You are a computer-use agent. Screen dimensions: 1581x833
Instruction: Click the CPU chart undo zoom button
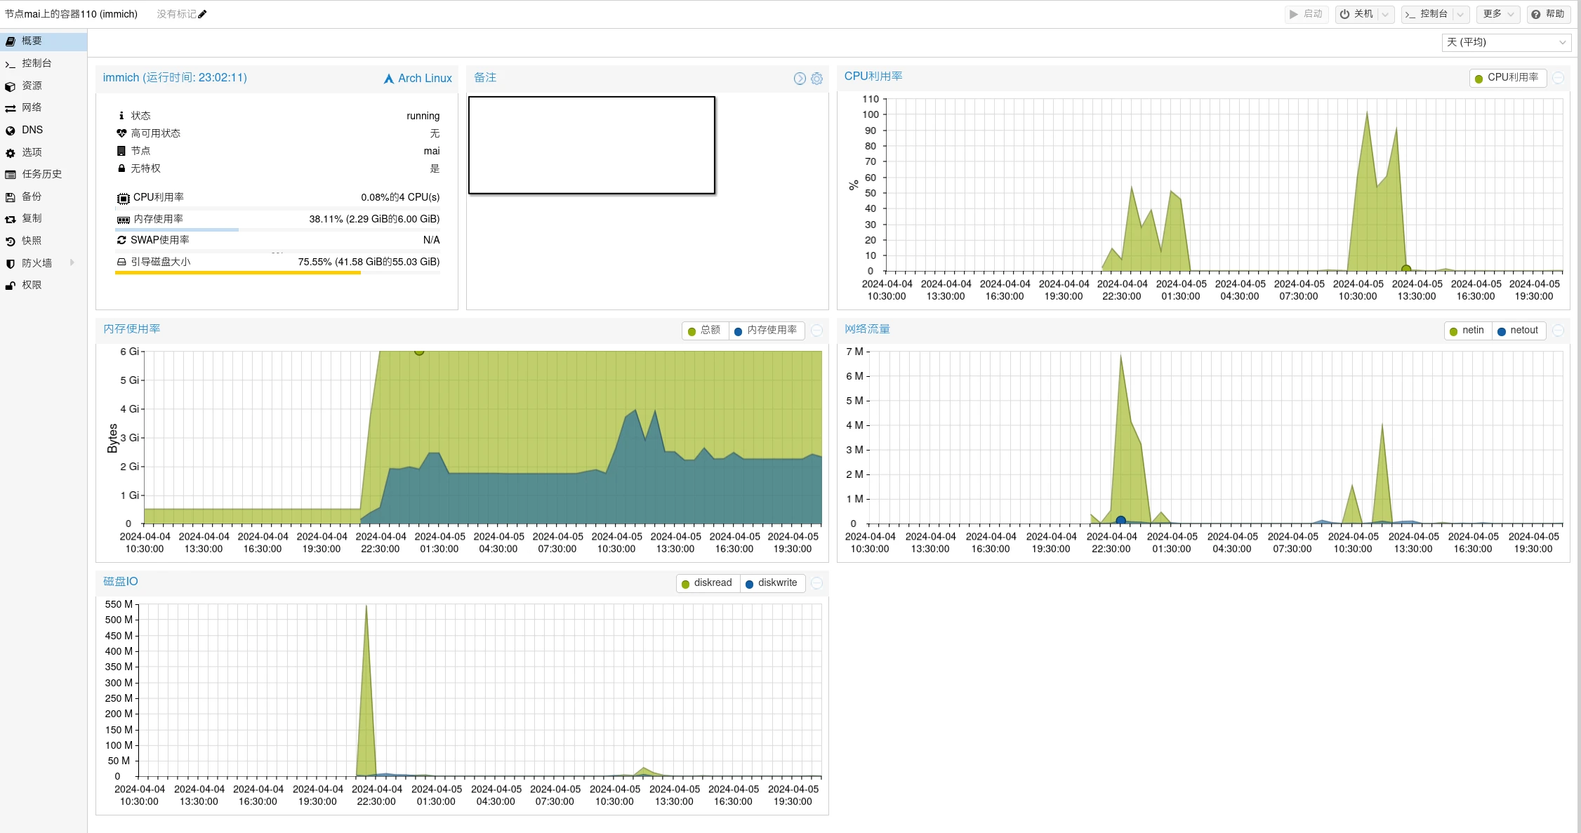coord(1558,78)
